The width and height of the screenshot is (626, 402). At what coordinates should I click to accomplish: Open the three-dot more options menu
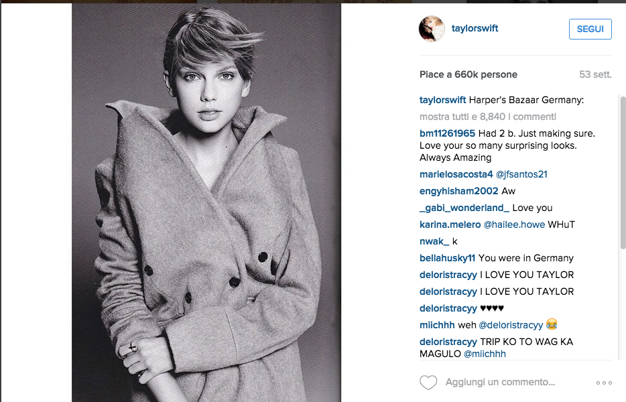click(x=604, y=383)
